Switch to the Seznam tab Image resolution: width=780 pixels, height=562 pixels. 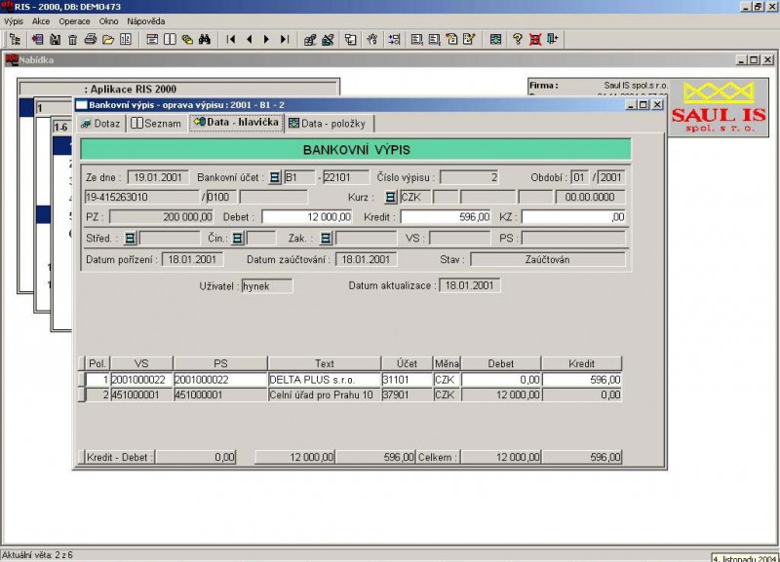click(x=157, y=124)
